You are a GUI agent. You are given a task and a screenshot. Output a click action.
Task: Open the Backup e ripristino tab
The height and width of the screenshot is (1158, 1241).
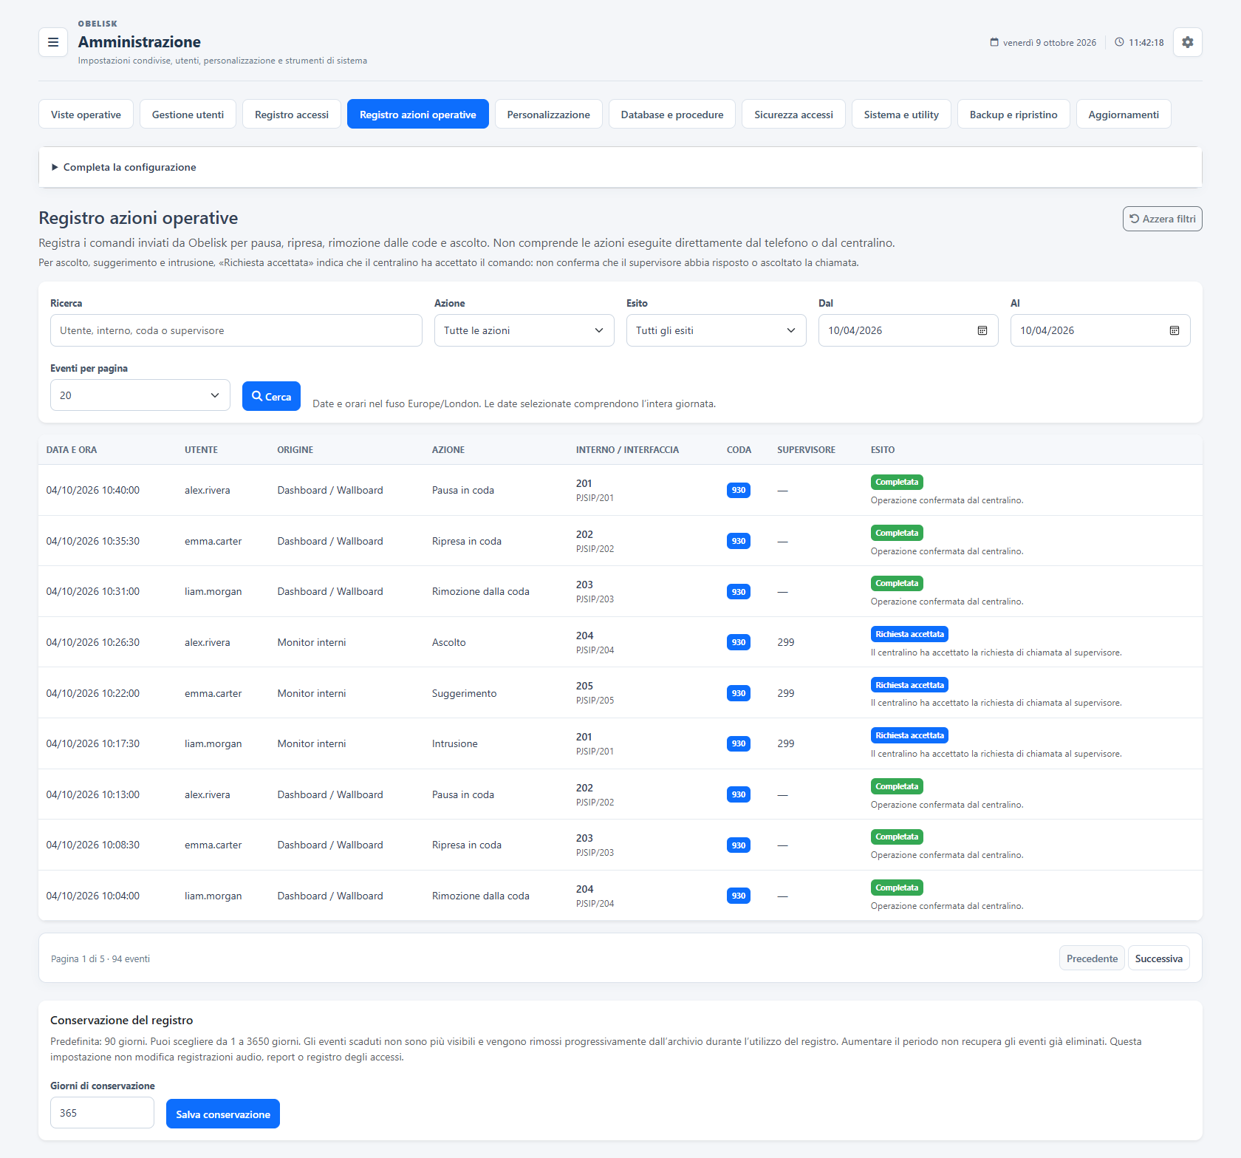pyautogui.click(x=1013, y=114)
